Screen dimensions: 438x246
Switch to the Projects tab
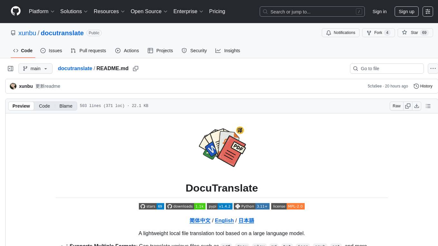click(160, 51)
